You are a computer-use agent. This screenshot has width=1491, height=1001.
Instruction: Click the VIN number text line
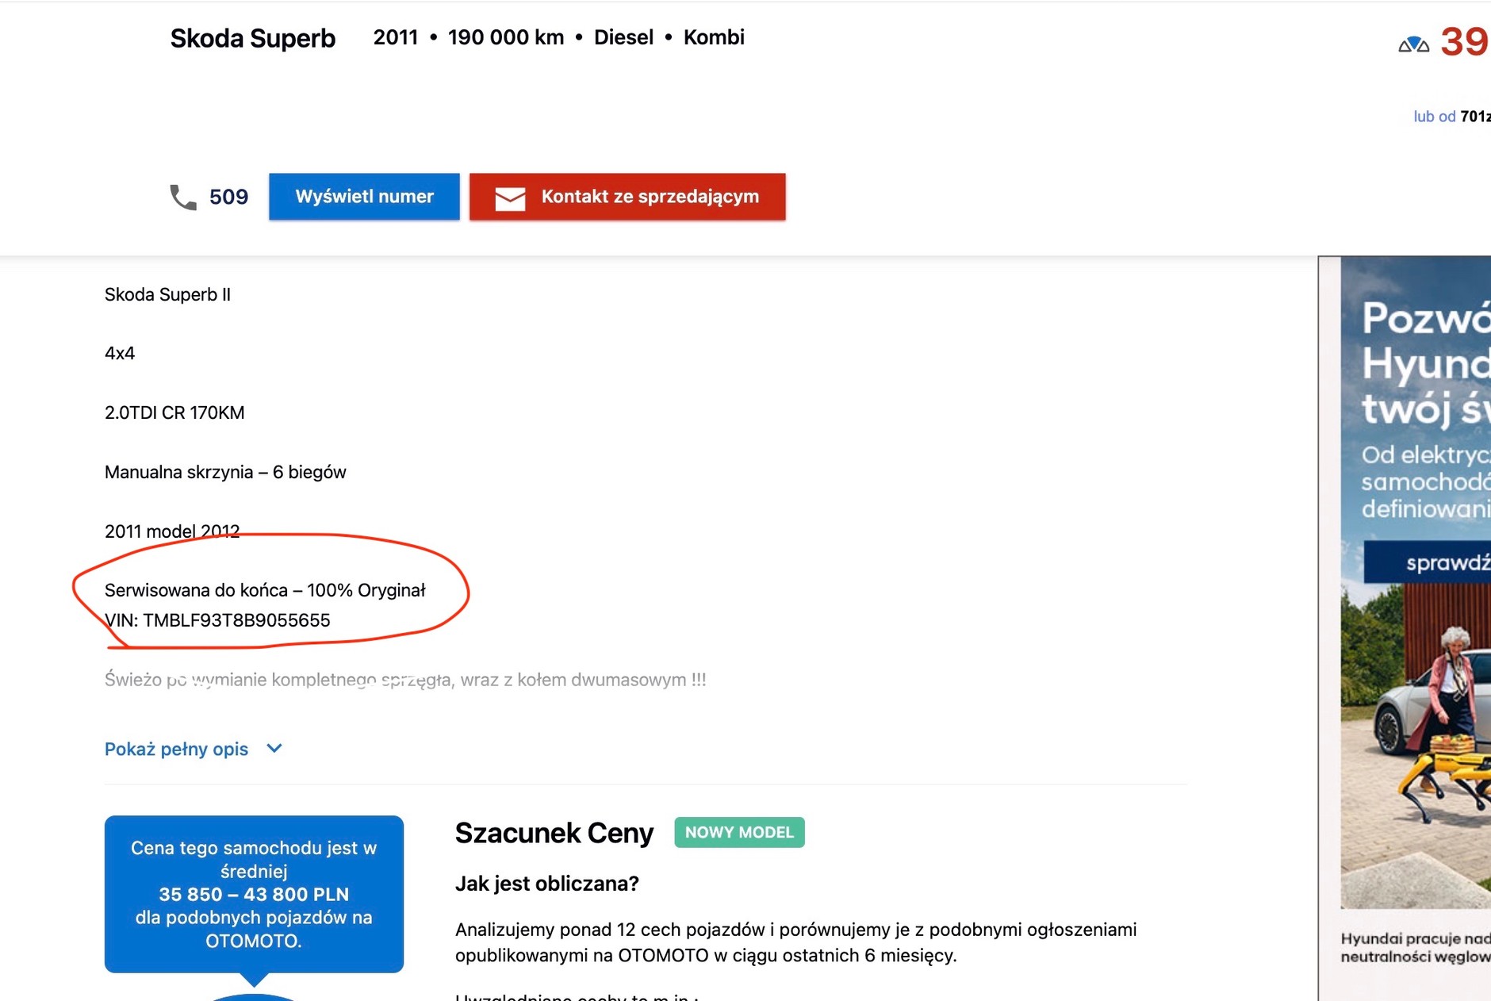[x=217, y=620]
